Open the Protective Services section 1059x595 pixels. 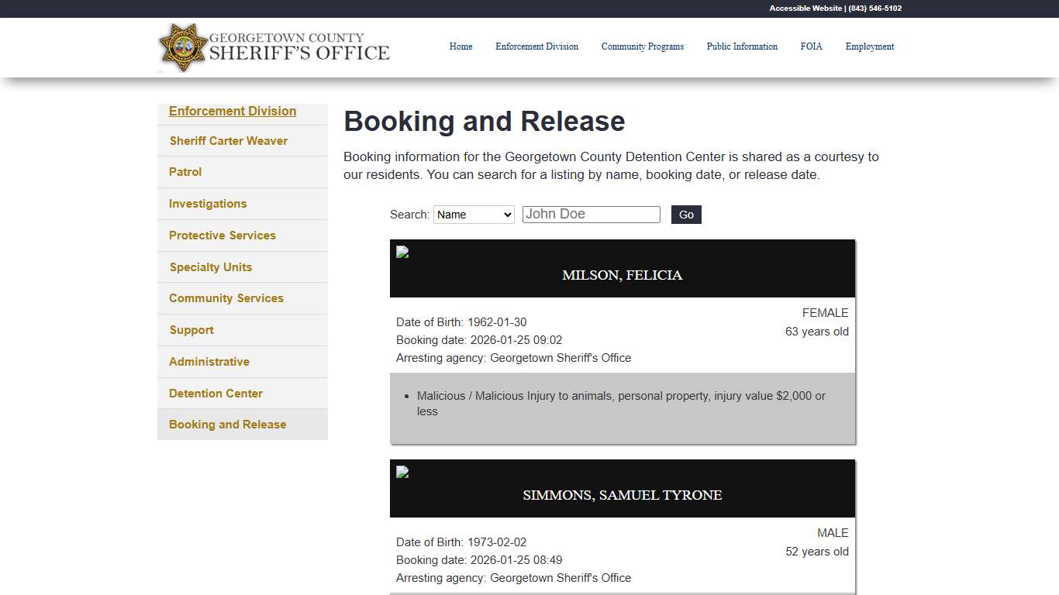222,235
